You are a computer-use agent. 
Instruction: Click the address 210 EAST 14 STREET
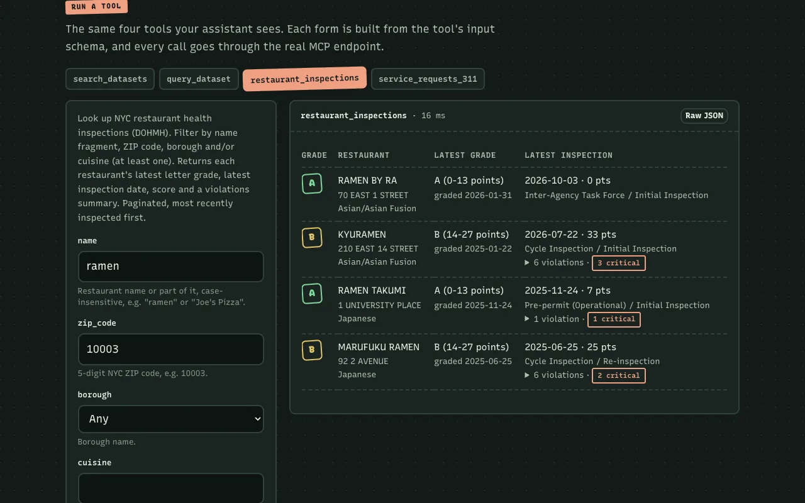378,249
